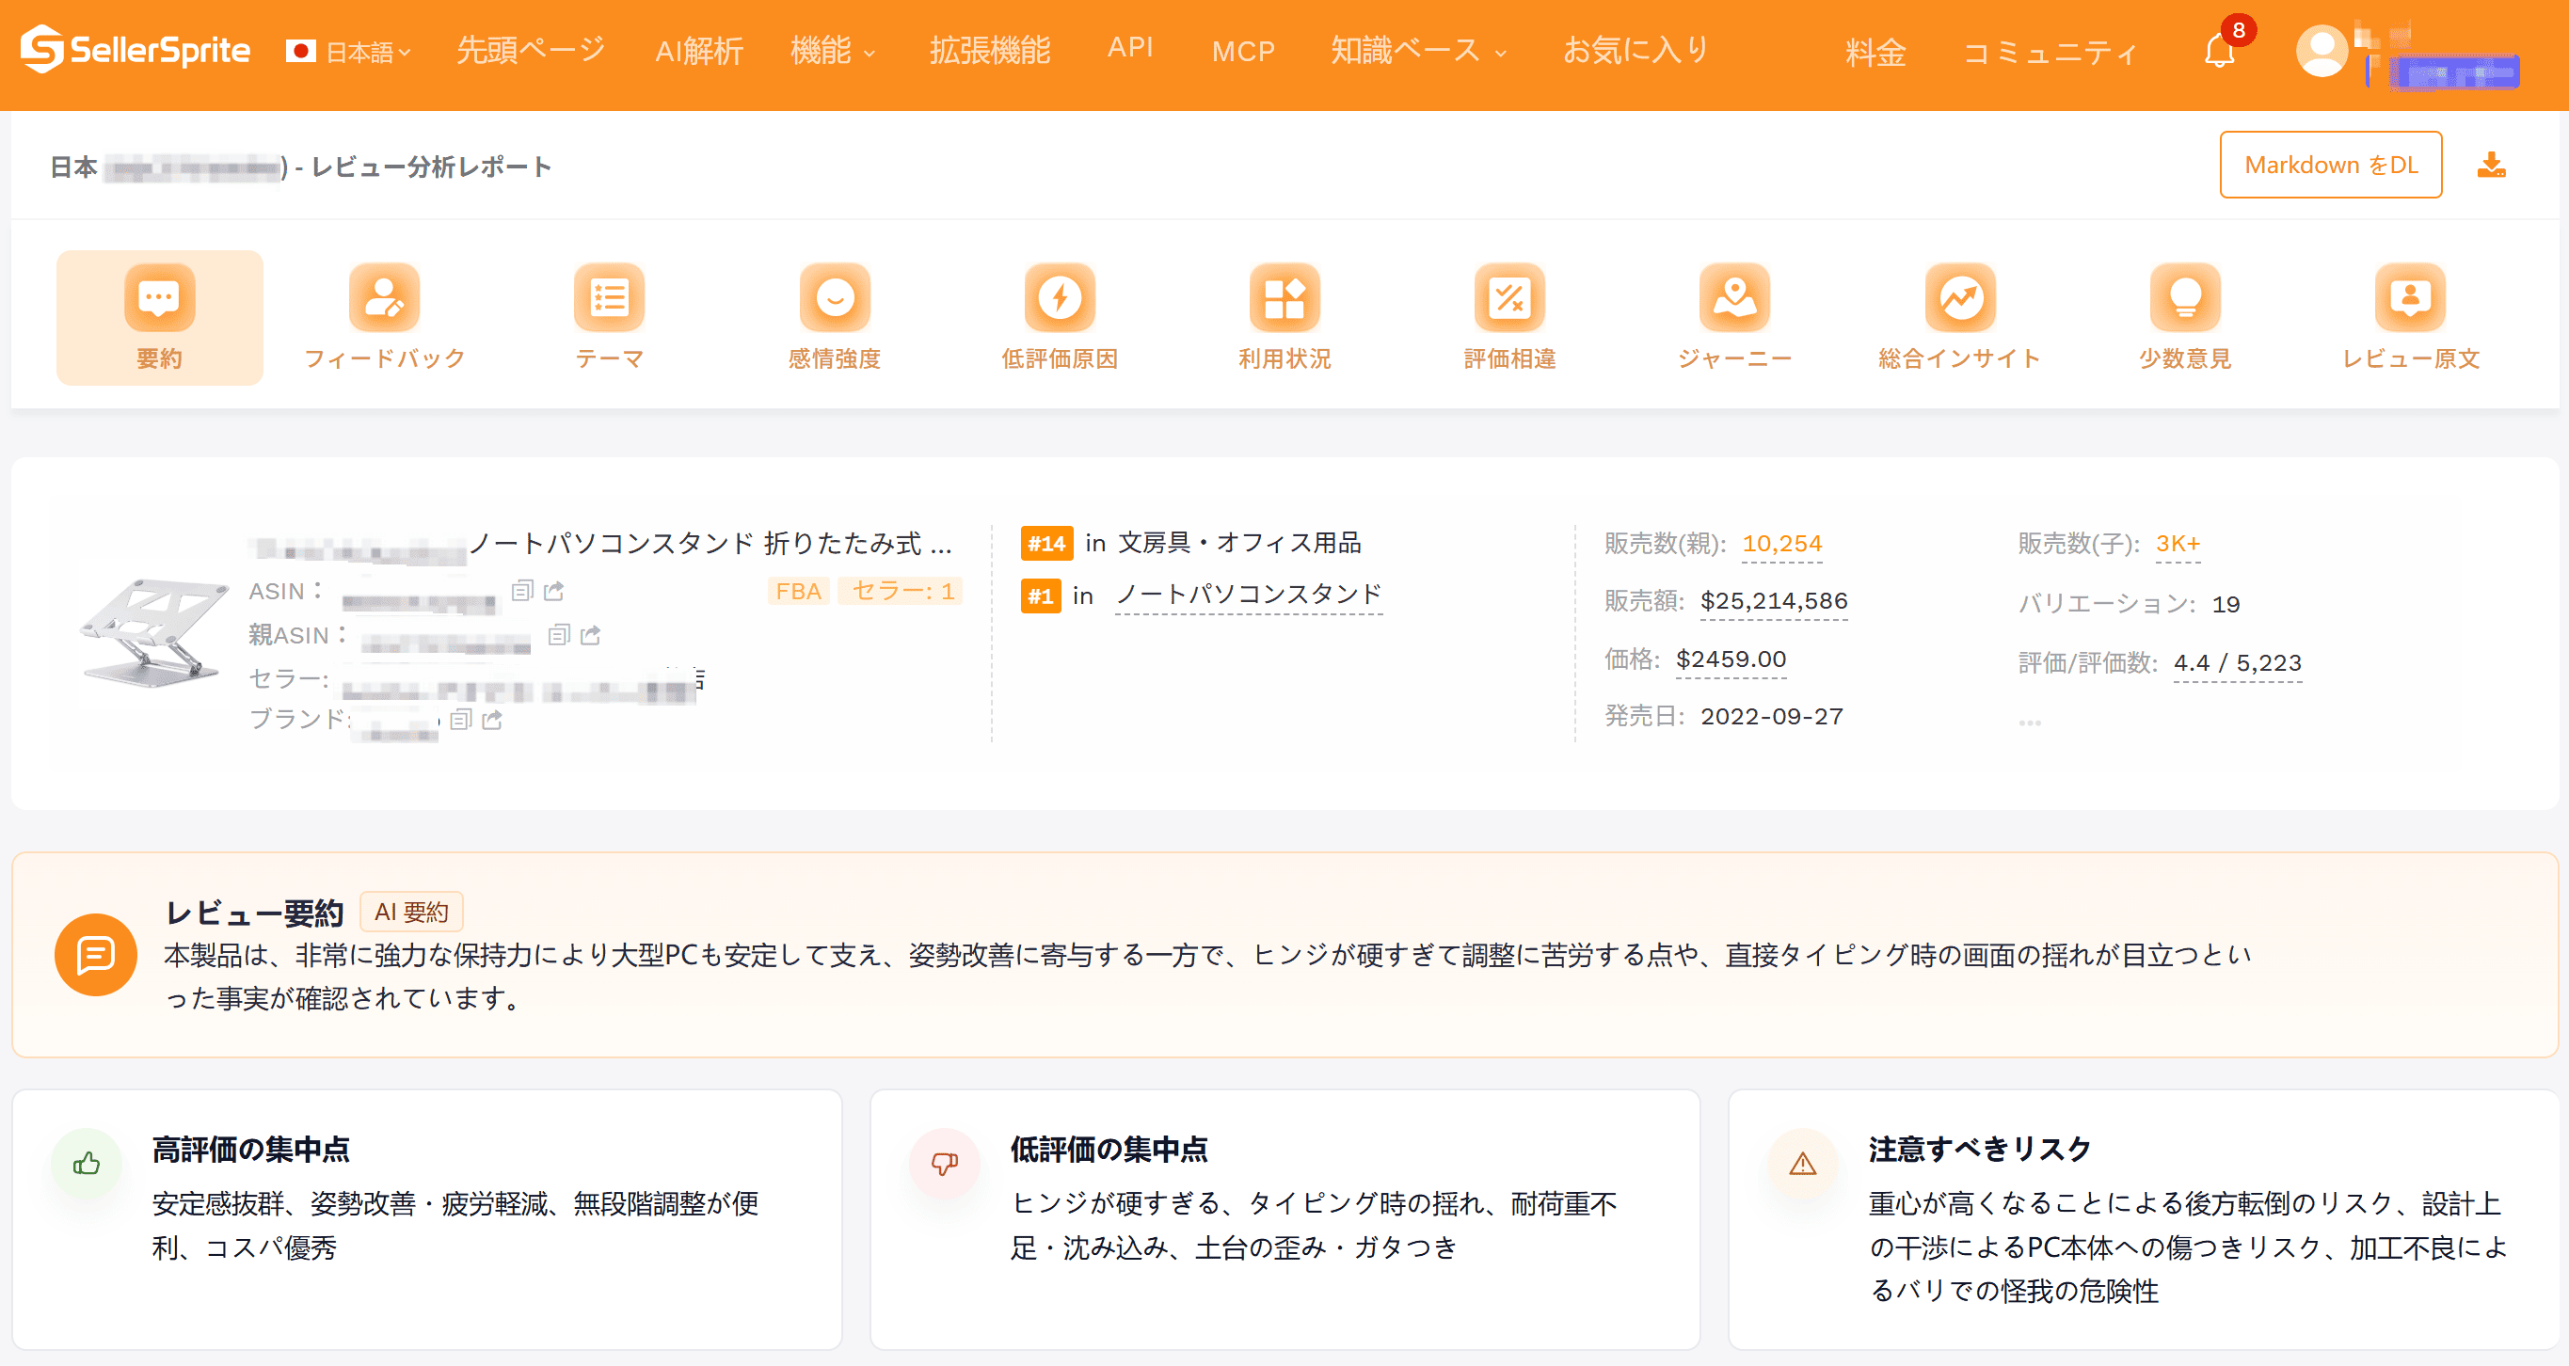Click the Markdown をDL button
The image size is (2569, 1366).
[2331, 165]
